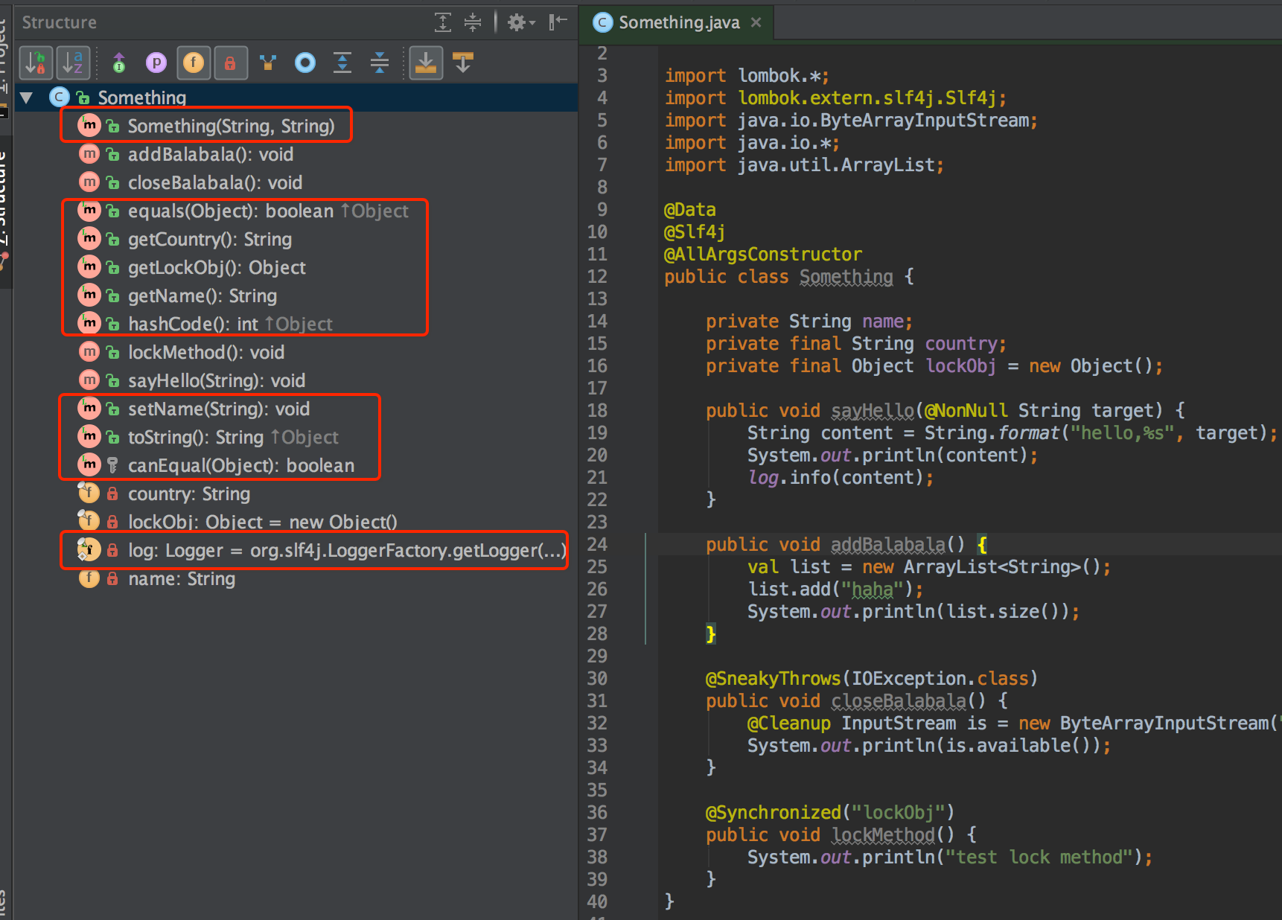Toggle Show Anonymous Classes (blue circle) icon
Image resolution: width=1282 pixels, height=920 pixels.
point(305,63)
